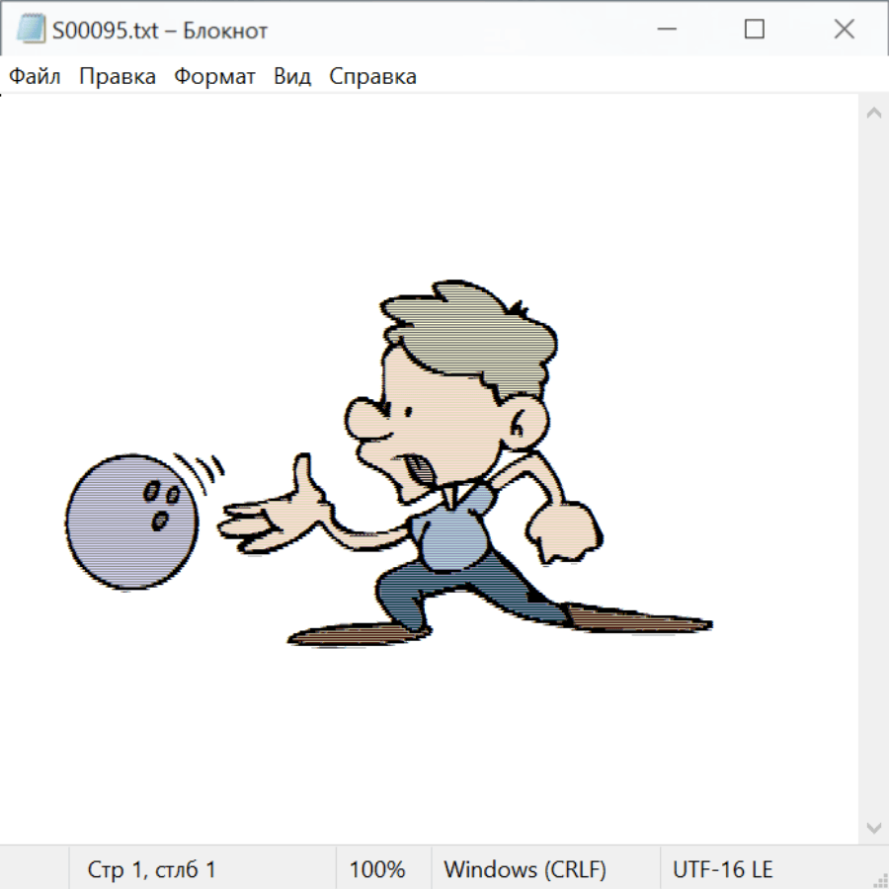Viewport: 889px width, 889px height.
Task: Click the resize grip in bottom-right corner
Action: 879,879
